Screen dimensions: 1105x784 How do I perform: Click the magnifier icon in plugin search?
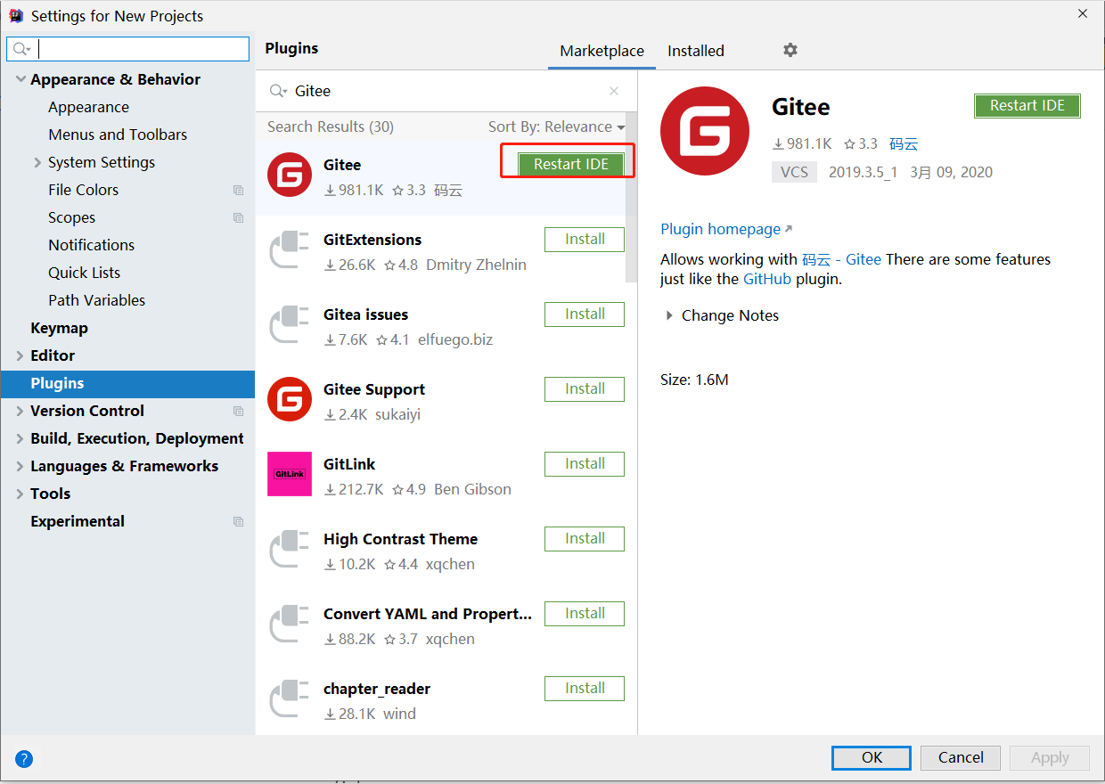(x=278, y=91)
